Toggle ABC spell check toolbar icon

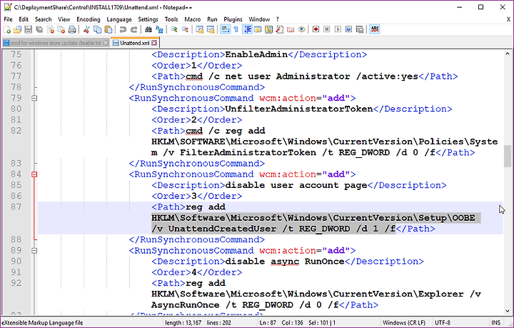pyautogui.click(x=375, y=30)
